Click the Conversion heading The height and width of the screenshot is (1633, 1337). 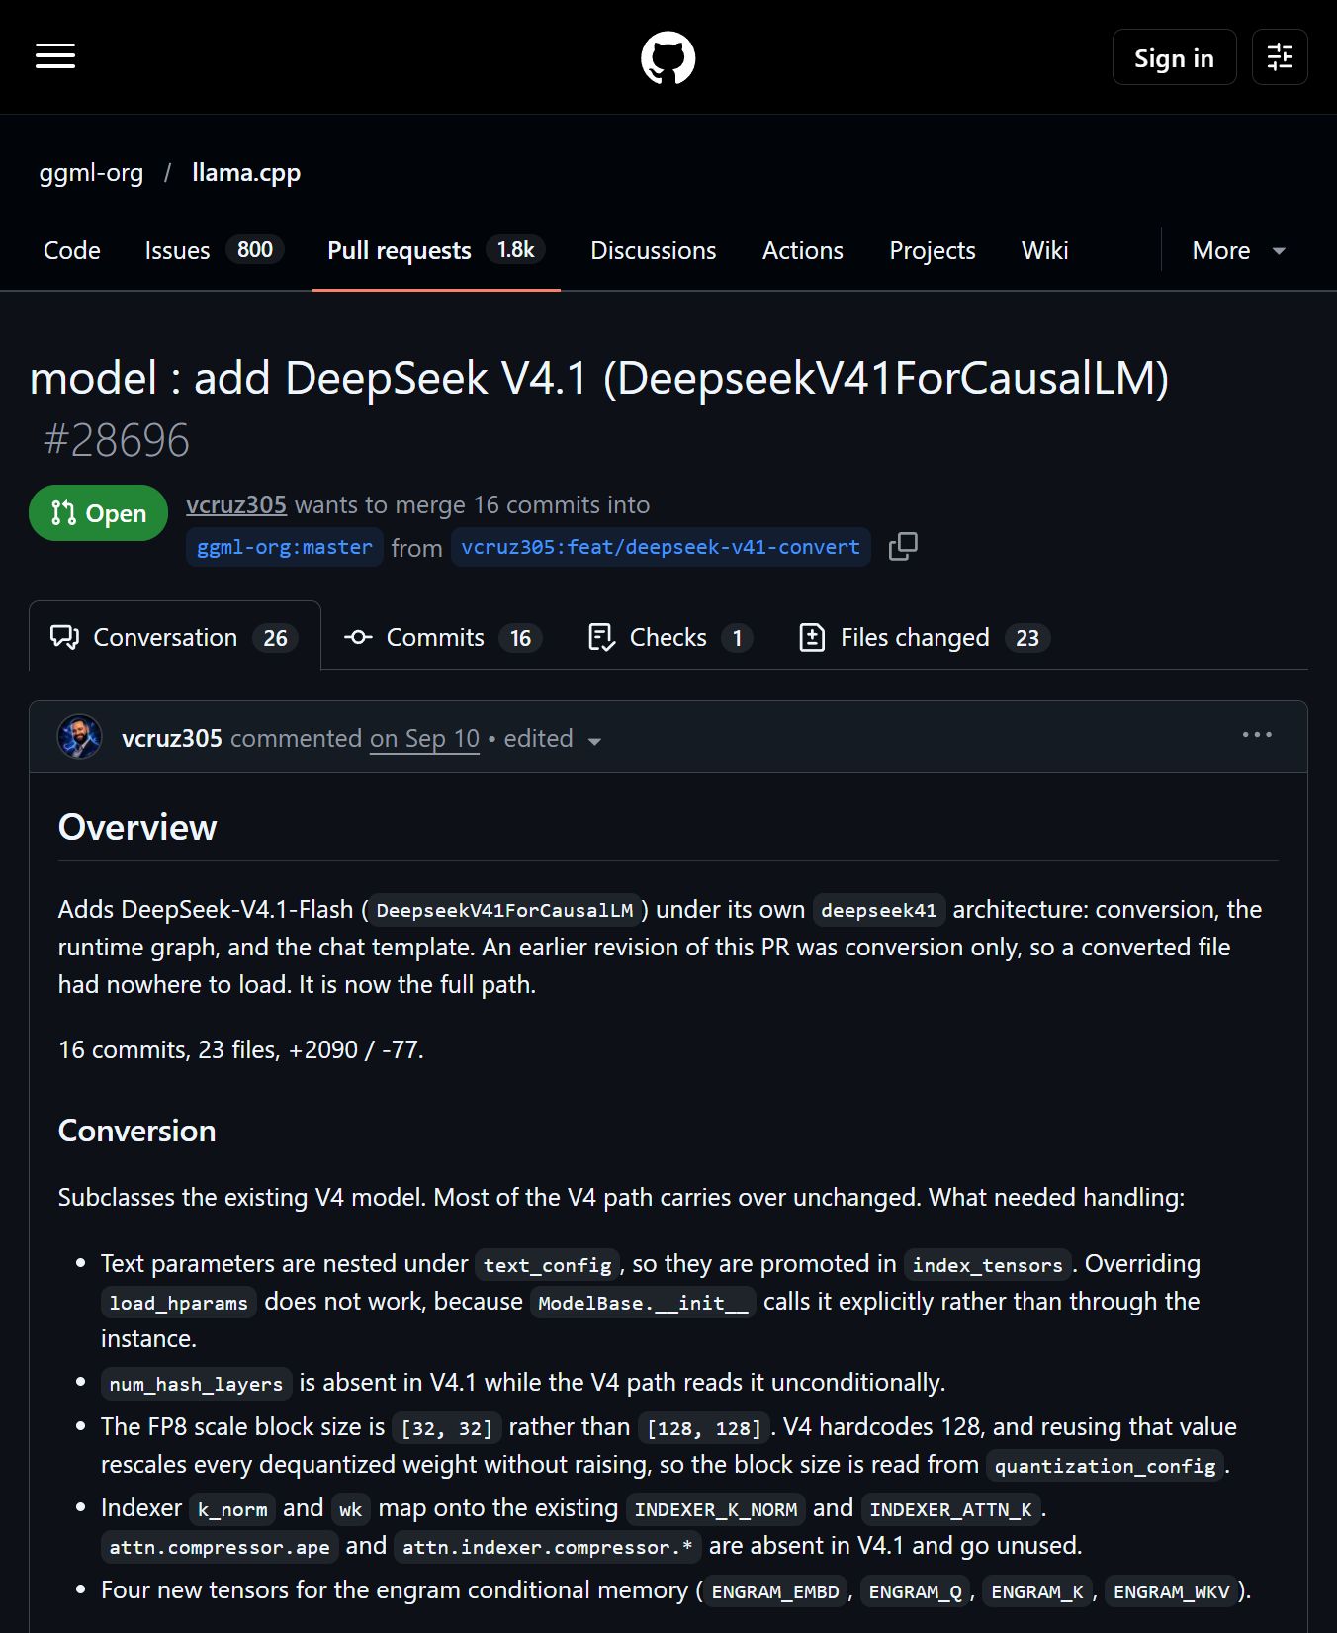tap(136, 1131)
